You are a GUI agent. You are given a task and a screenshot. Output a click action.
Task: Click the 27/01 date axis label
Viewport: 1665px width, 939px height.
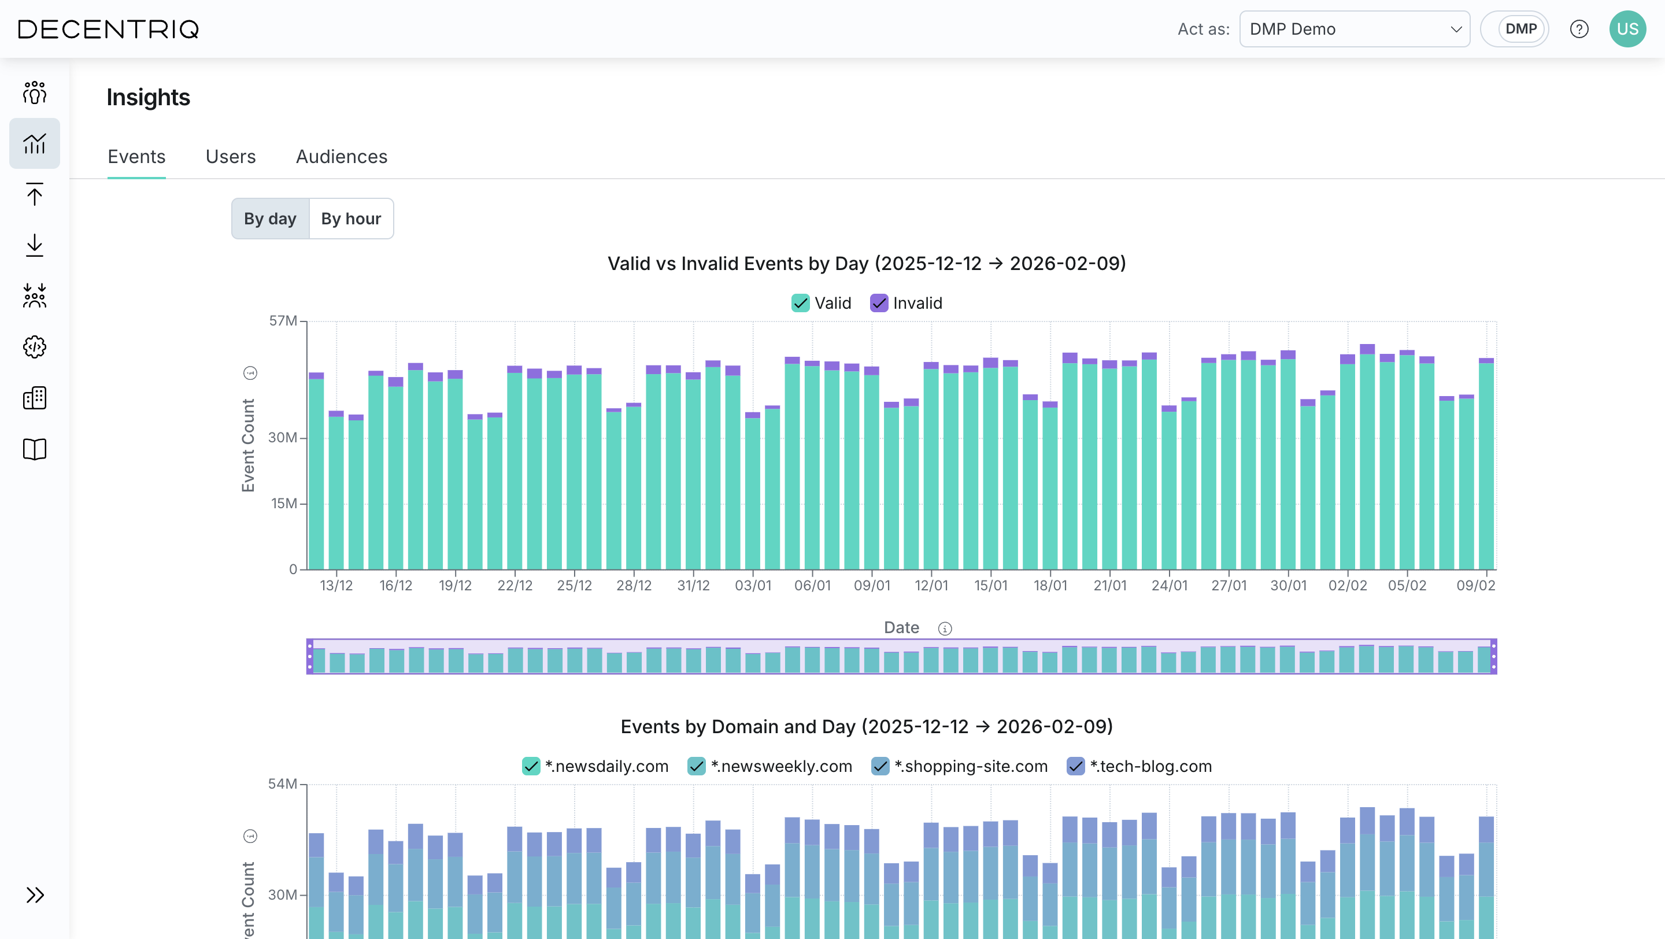click(1229, 586)
